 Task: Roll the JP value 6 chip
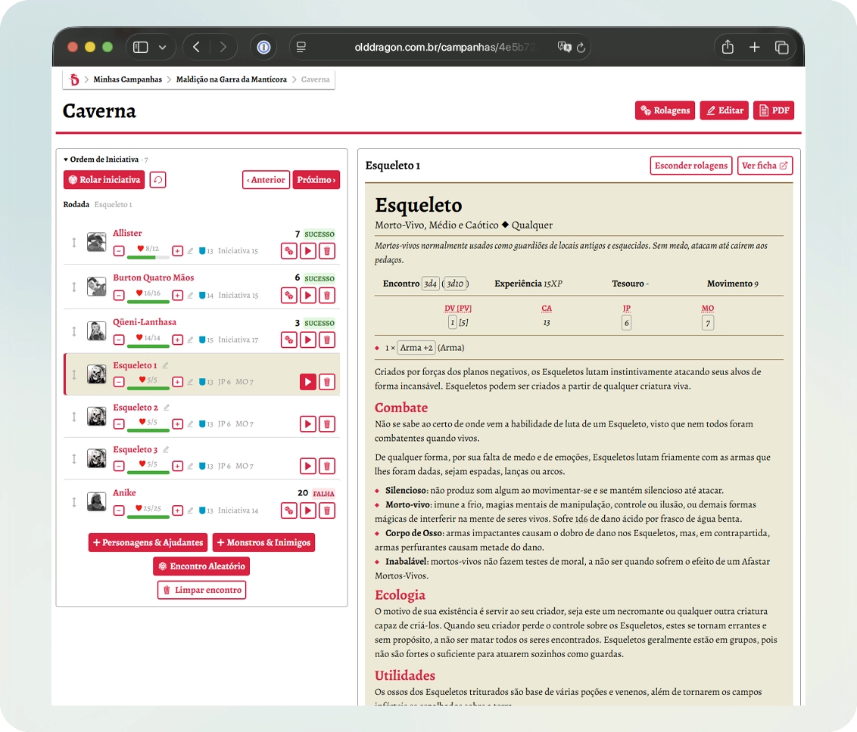[626, 323]
